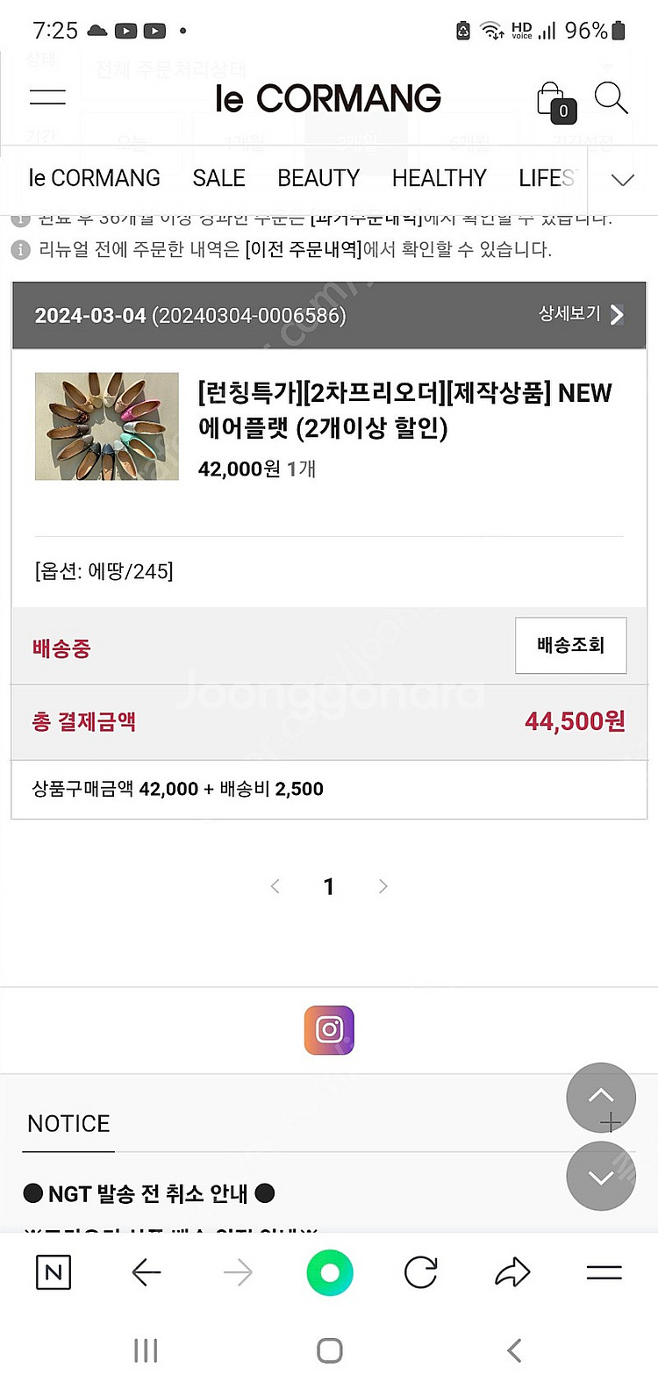Open the hamburger menu

pyautogui.click(x=47, y=97)
